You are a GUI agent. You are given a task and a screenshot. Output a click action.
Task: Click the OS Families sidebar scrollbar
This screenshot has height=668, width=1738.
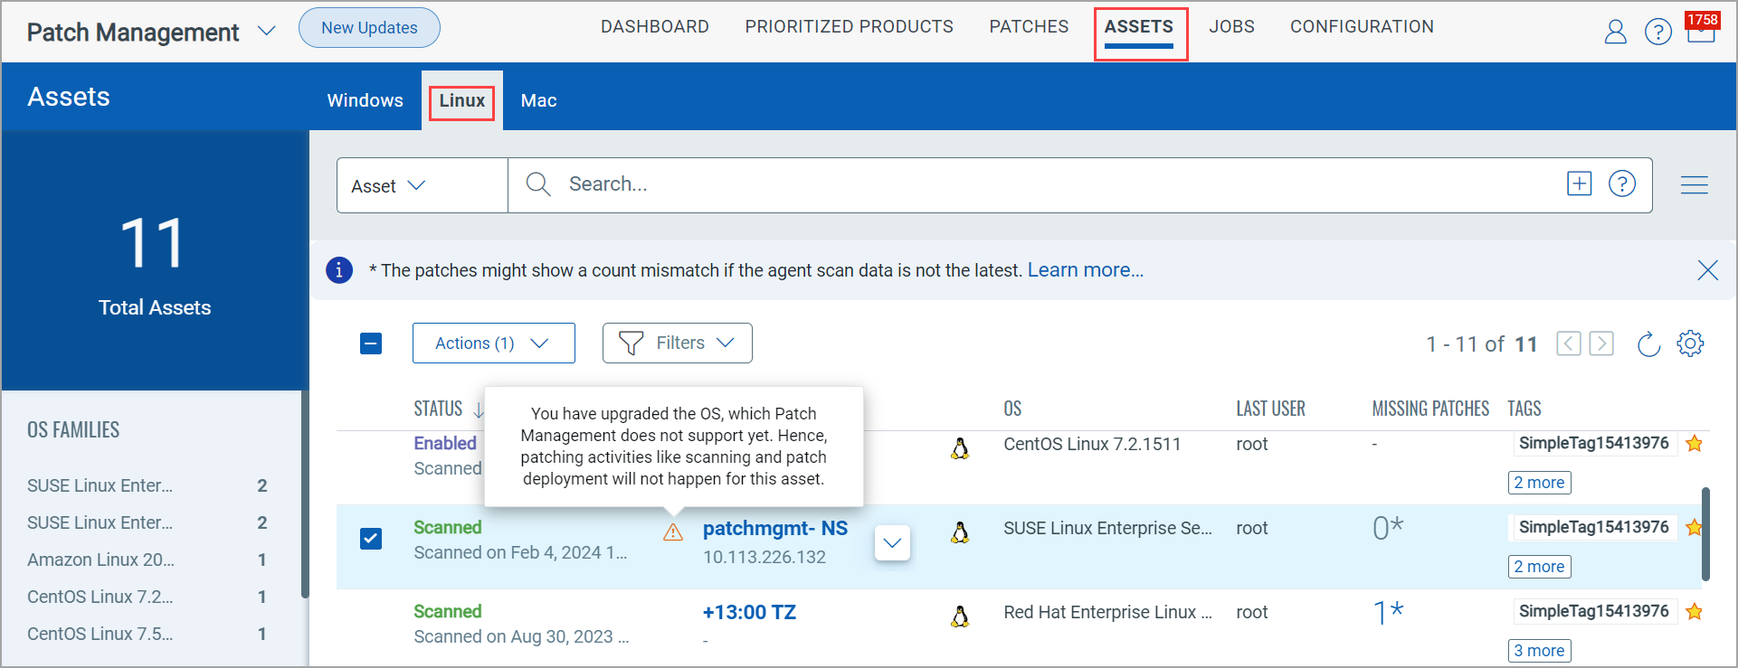[x=305, y=494]
